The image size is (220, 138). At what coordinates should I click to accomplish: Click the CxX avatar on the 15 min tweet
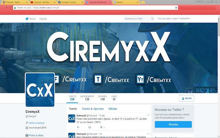(x=72, y=118)
